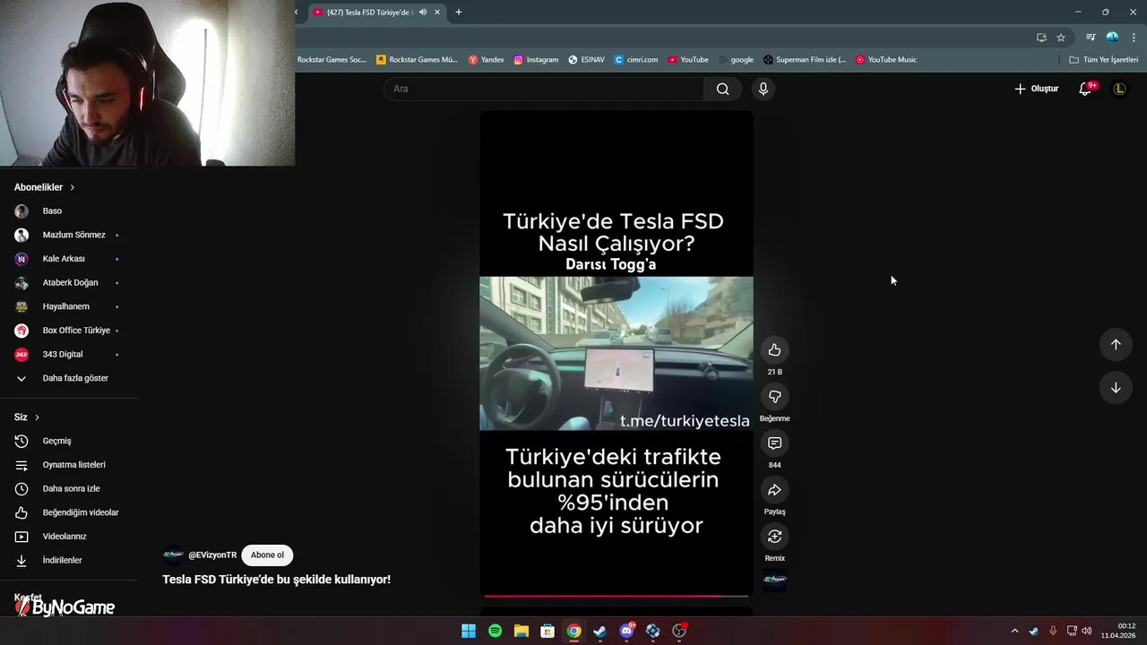Open the comments showing 844

click(x=774, y=443)
